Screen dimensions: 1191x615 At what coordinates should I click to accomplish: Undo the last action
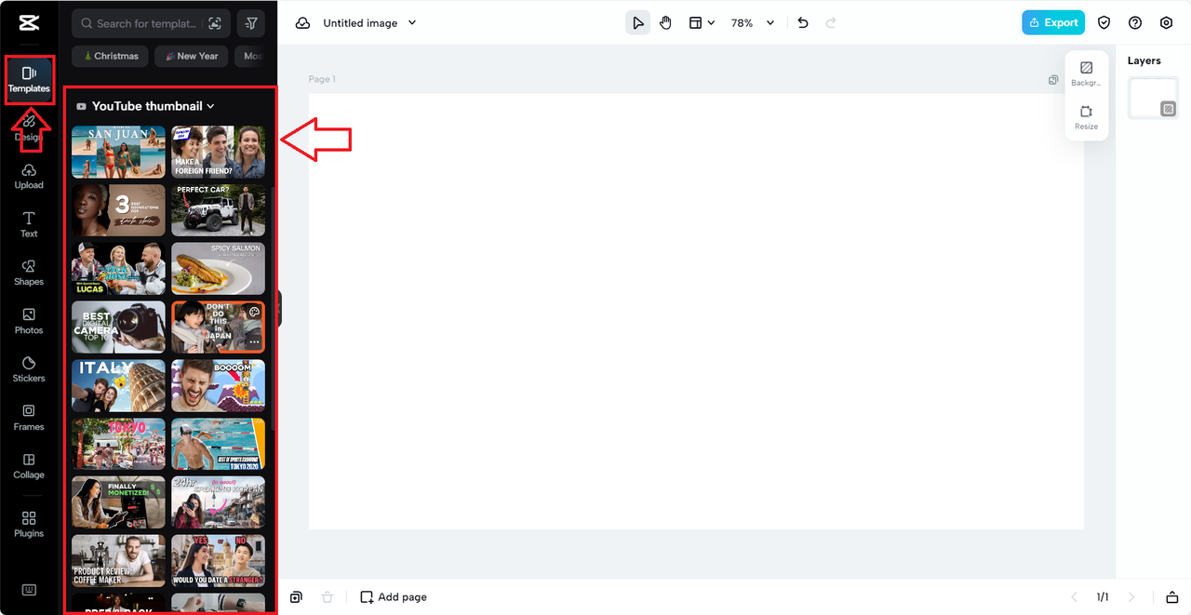click(x=803, y=23)
